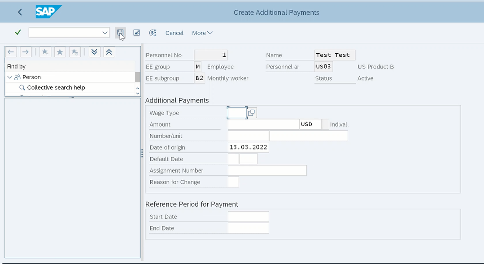Click the add-to-favorites star icon
The image size is (484, 264).
coord(45,52)
